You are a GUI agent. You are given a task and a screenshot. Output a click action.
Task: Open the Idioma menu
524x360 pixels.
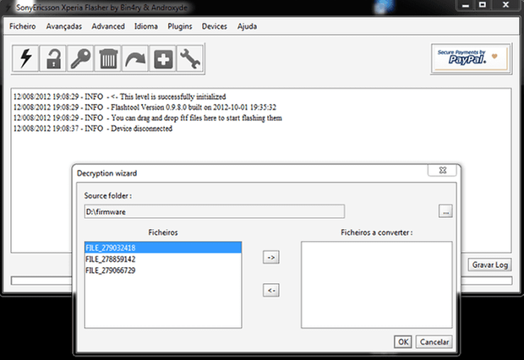146,26
